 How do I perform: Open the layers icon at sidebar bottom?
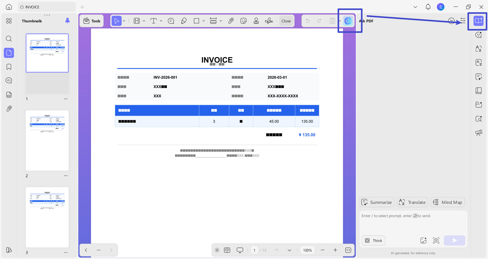[9, 250]
